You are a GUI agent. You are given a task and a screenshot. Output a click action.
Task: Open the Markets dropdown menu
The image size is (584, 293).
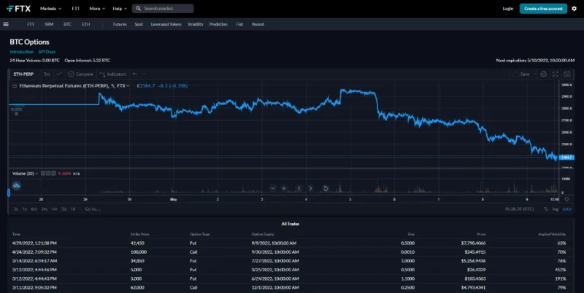pos(50,9)
